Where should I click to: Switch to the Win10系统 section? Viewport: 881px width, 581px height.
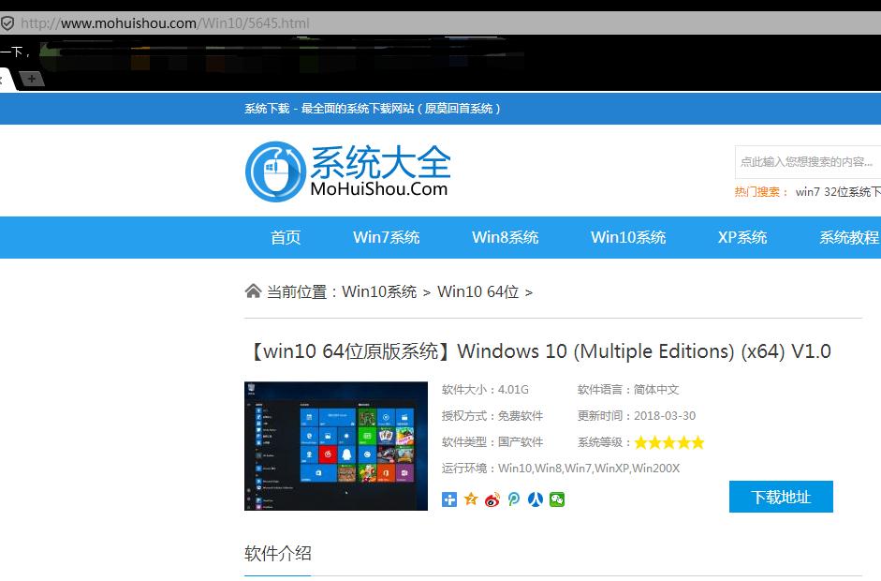coord(627,237)
